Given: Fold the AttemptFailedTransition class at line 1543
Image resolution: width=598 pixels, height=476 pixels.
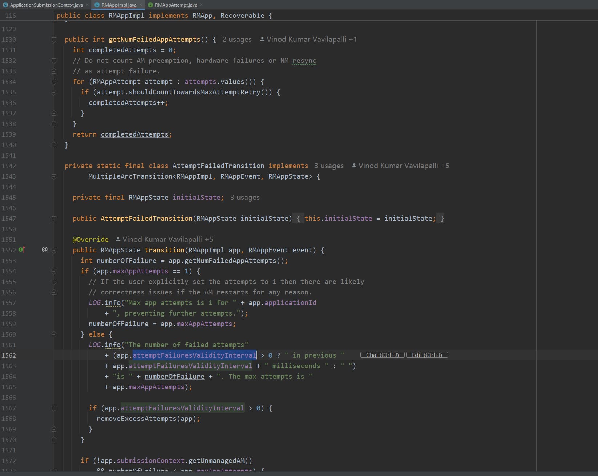Looking at the screenshot, I should [x=54, y=176].
